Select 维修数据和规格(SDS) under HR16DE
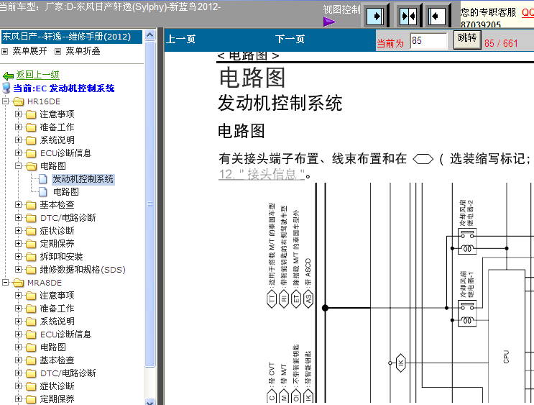 point(83,270)
